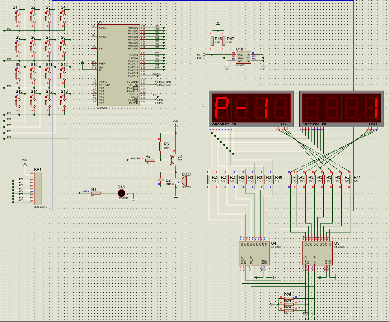Click push button switch S13
The width and height of the screenshot is (389, 322).
point(17,103)
